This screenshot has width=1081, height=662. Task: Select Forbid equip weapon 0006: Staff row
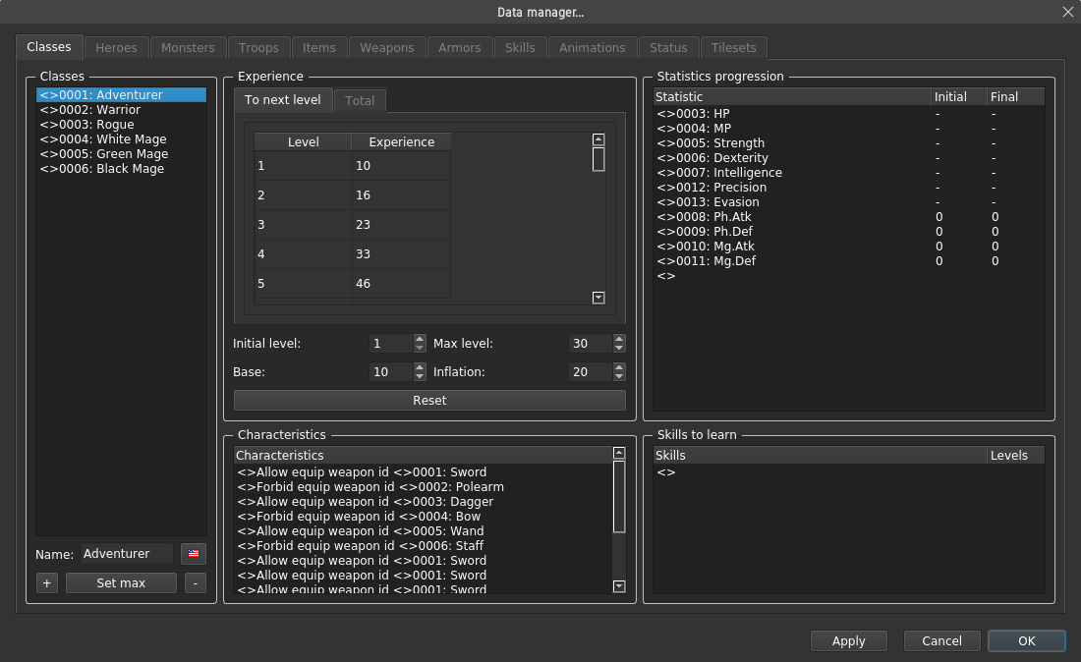(424, 545)
